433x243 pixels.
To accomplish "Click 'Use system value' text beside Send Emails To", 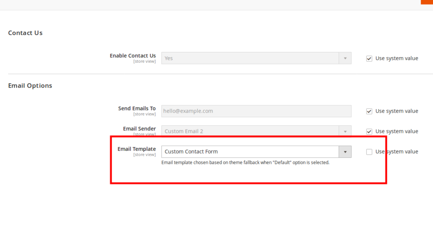I will pos(397,111).
